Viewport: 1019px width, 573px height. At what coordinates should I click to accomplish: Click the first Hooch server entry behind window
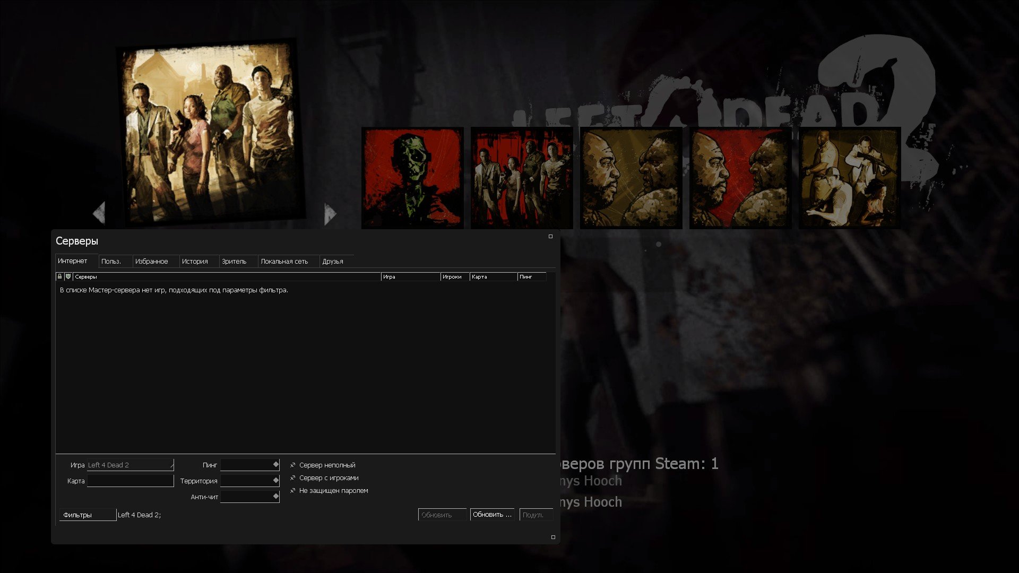[x=591, y=481]
